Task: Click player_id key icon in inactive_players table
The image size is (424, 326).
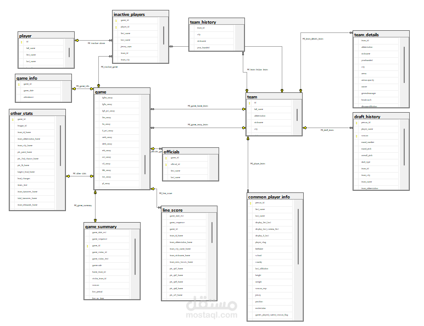Action: (x=116, y=27)
